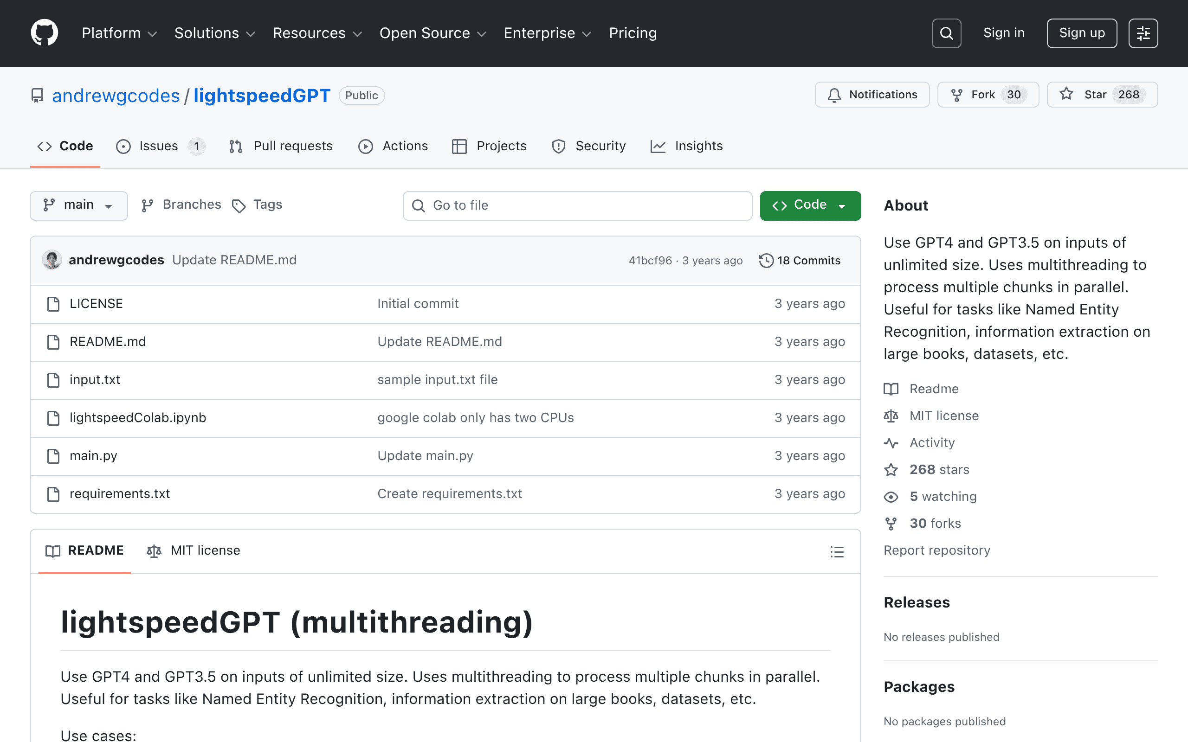Viewport: 1188px width, 742px height.
Task: Click the file icon next to input.txt
Action: pos(53,380)
